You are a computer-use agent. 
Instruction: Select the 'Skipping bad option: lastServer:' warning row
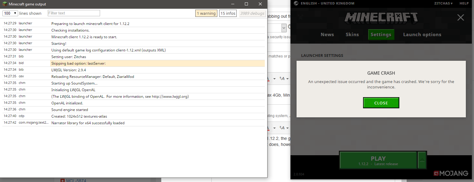click(x=134, y=63)
